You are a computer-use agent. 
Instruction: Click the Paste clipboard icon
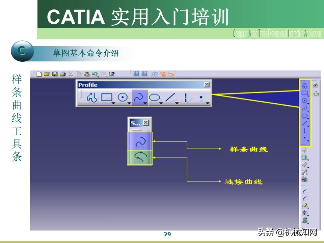[x=87, y=74]
